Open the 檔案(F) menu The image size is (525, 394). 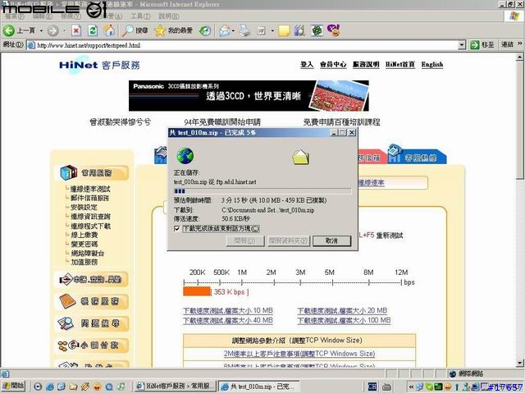(x=15, y=16)
